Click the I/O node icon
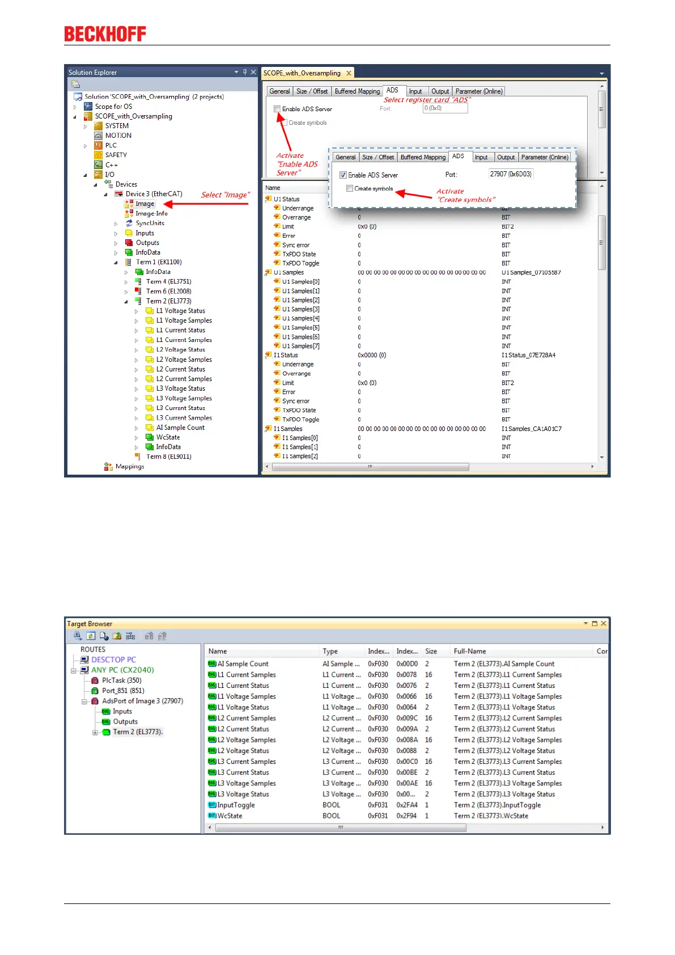 (98, 174)
